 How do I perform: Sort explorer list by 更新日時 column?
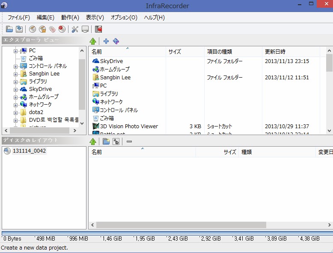click(291, 52)
